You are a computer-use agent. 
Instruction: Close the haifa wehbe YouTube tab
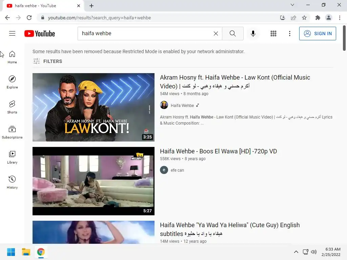pyautogui.click(x=79, y=6)
